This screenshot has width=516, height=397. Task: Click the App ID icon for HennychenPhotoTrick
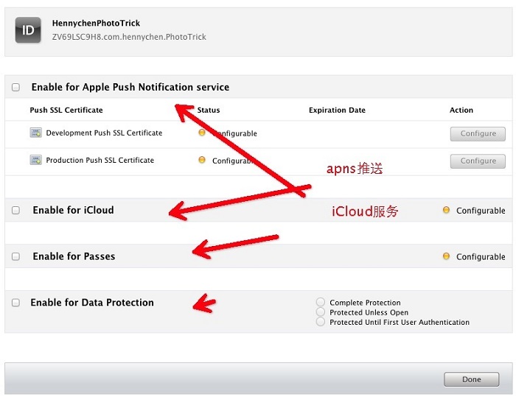(28, 30)
